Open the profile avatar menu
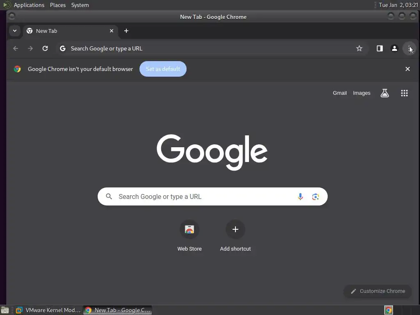420x315 pixels. pyautogui.click(x=394, y=48)
